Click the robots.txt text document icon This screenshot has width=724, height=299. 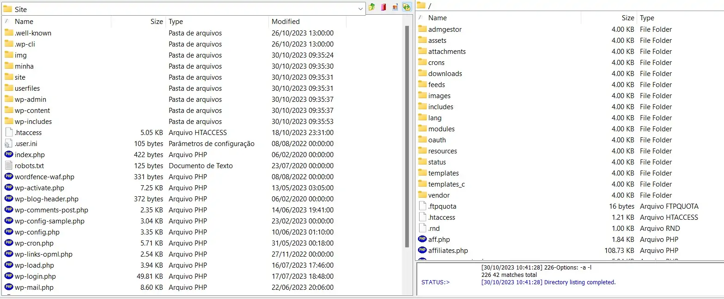click(9, 165)
